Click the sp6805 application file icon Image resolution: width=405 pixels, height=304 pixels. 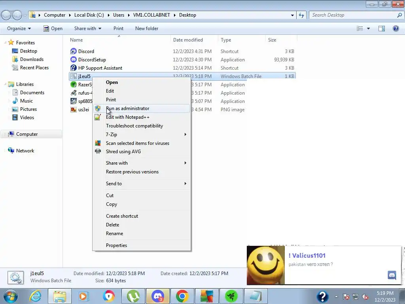[73, 101]
